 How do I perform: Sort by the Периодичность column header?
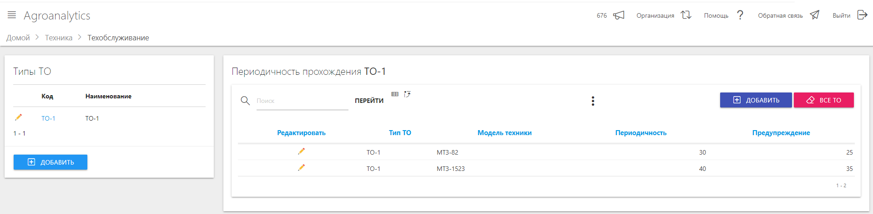pos(641,133)
